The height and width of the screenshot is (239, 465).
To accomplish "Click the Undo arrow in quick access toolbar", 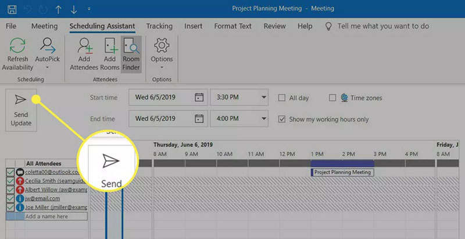I will coord(28,9).
